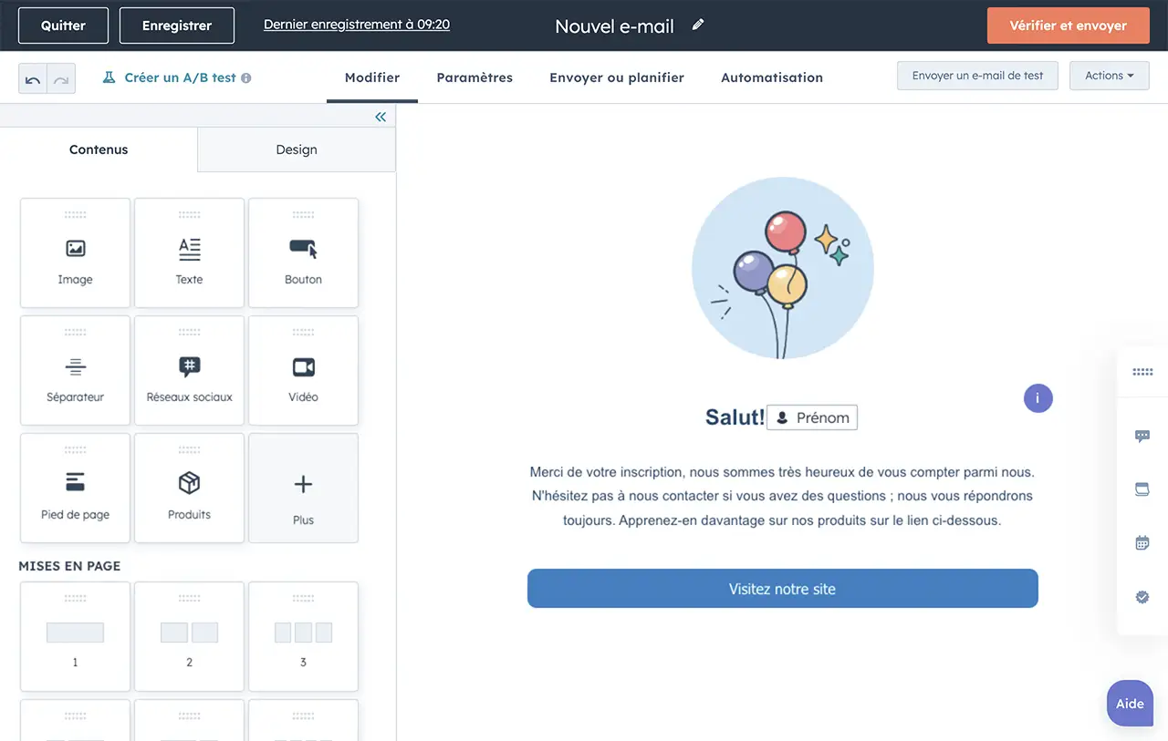Pick the Bouton content block
The height and width of the screenshot is (741, 1168).
303,253
